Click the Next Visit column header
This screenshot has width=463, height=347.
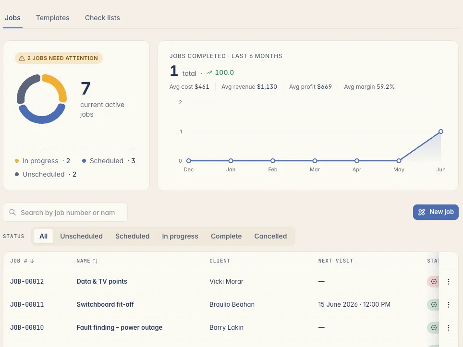point(335,261)
